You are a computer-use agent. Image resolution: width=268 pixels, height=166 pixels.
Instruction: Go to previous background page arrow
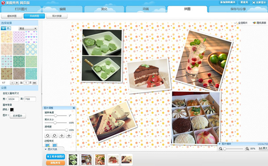(12, 83)
